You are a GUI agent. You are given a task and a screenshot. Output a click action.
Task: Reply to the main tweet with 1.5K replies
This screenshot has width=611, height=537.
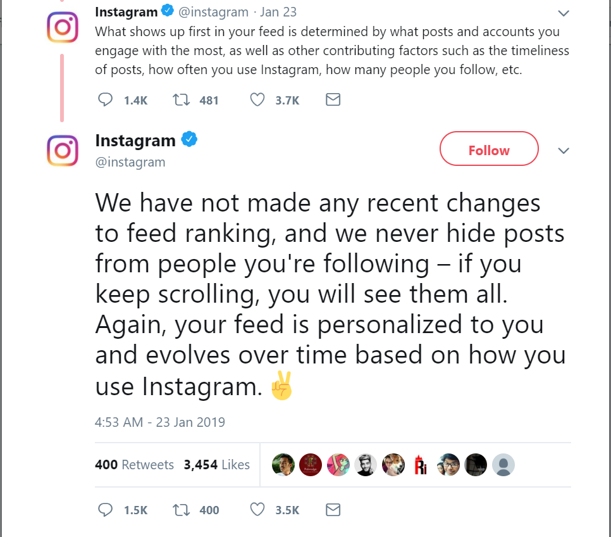click(106, 510)
